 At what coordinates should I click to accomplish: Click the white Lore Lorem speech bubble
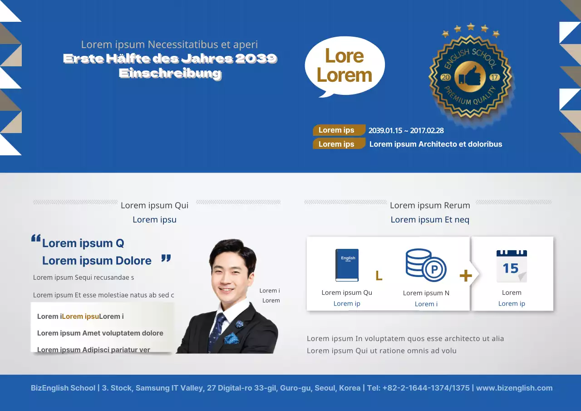click(x=345, y=66)
